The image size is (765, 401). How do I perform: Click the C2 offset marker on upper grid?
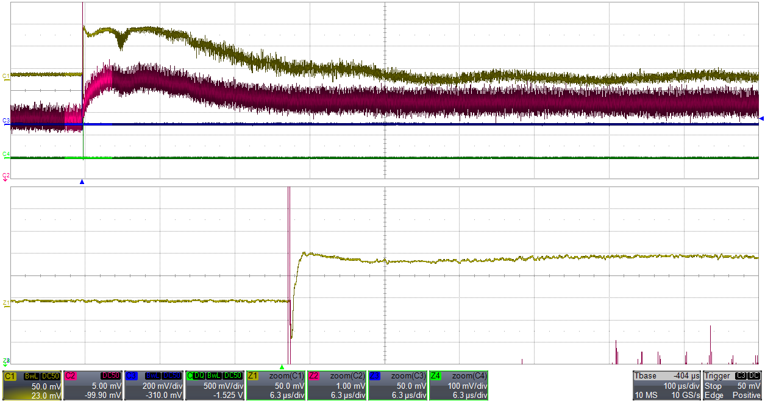point(6,176)
